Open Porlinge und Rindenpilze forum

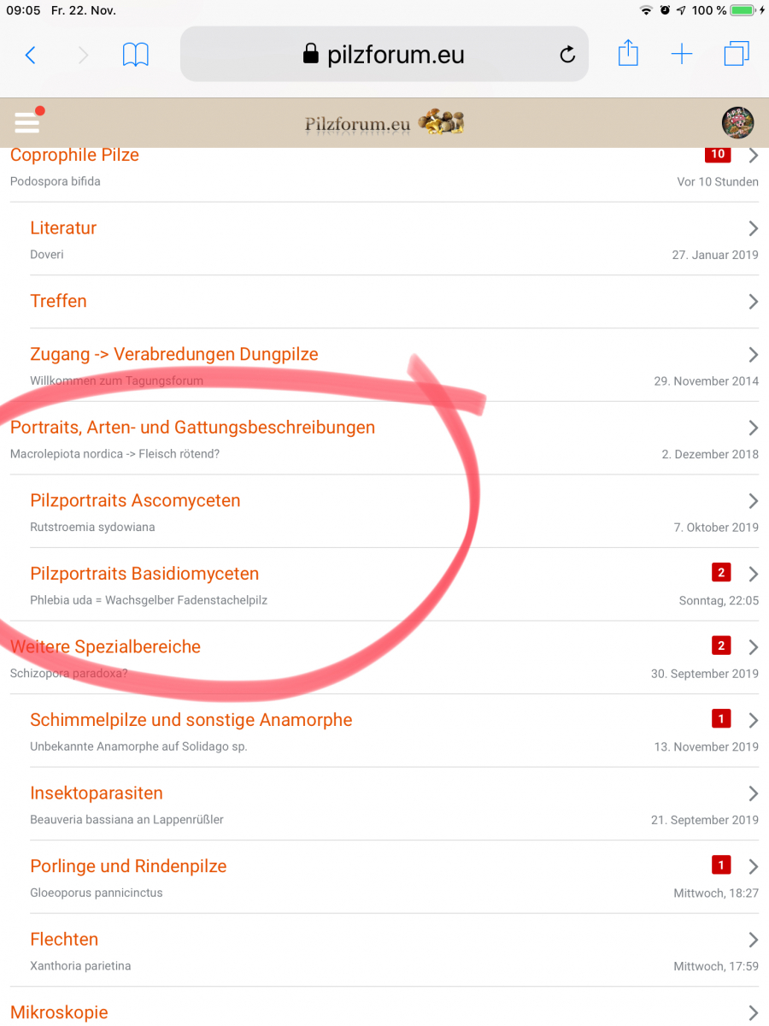128,866
